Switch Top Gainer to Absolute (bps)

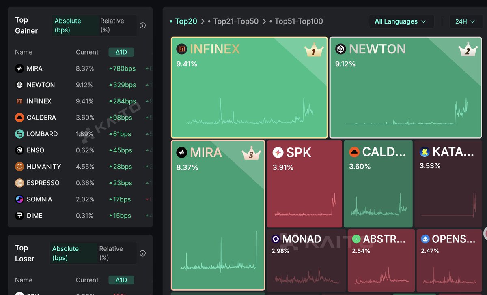(75, 26)
